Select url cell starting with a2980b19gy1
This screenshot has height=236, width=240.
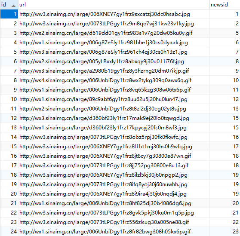tap(114, 71)
